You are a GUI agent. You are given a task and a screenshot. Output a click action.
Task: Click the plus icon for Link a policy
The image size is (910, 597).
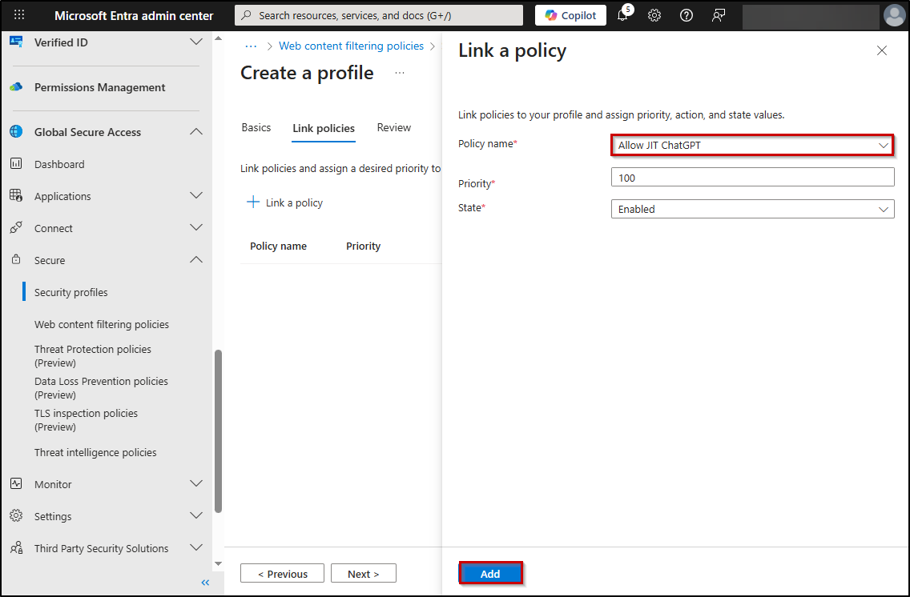coord(253,202)
